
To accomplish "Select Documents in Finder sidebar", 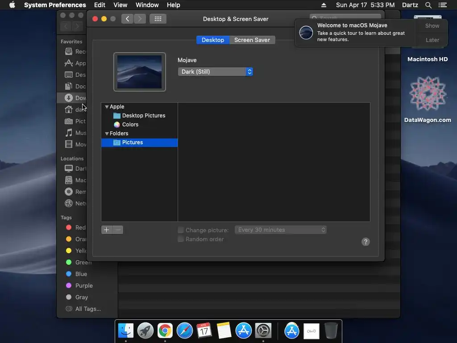I will pos(75,86).
